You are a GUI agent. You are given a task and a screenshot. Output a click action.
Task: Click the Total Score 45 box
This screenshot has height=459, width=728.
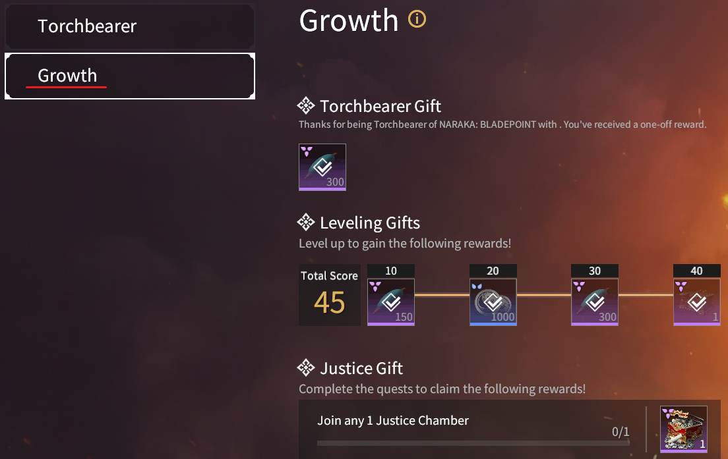coord(330,295)
